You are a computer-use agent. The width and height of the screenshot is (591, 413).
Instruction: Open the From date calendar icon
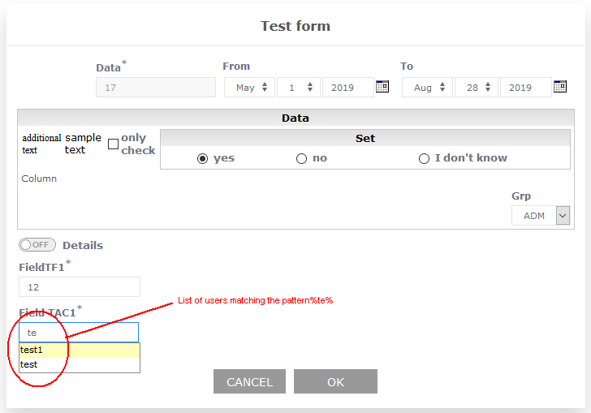coord(382,87)
